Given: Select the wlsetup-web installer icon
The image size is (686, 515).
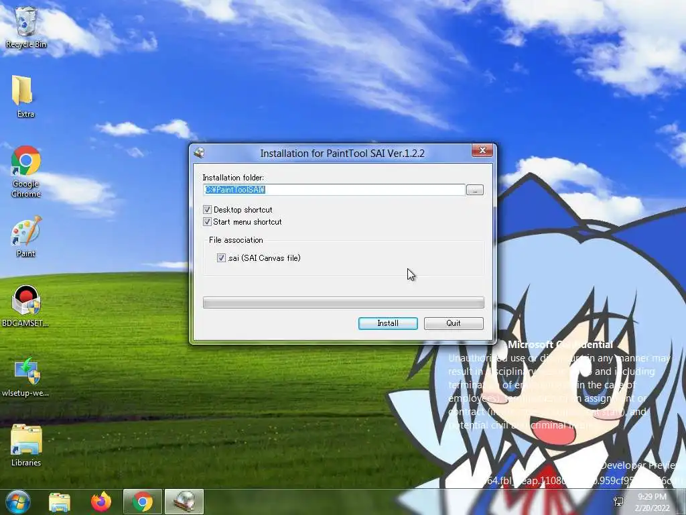Looking at the screenshot, I should click(25, 377).
